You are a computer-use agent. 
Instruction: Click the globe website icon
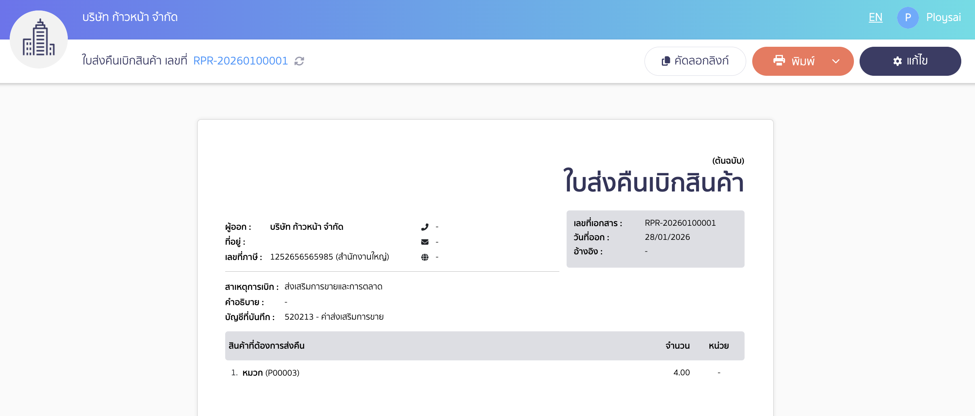tap(425, 258)
